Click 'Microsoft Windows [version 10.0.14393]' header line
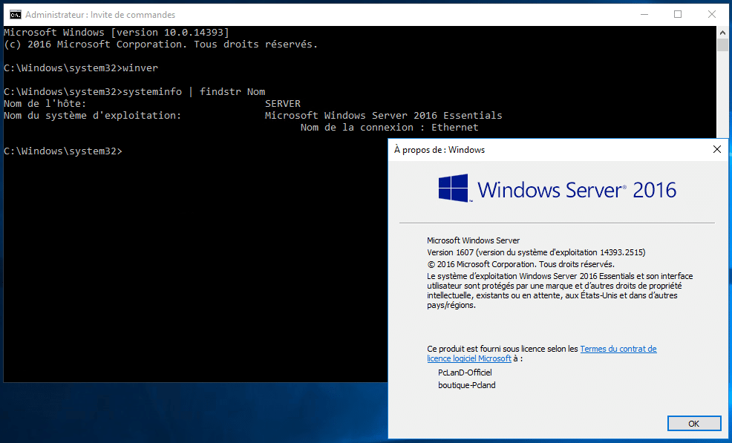 [x=117, y=32]
